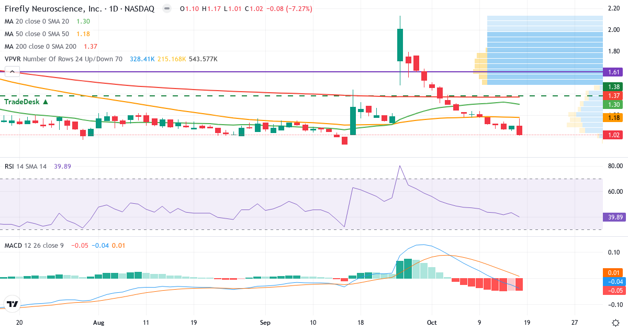Click the open value O1.10

[188, 9]
